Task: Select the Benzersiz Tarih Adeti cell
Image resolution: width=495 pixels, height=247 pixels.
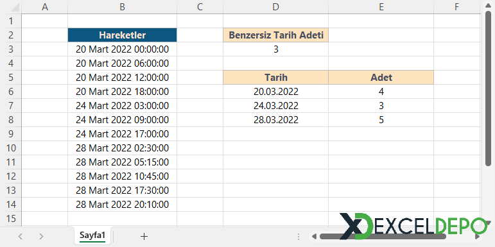Action: pos(275,35)
